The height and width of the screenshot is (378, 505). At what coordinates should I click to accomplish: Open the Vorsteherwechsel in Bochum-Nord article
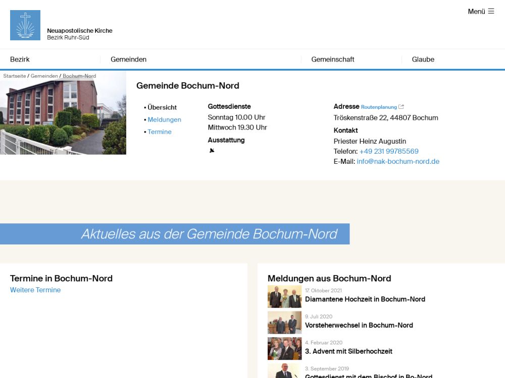359,325
